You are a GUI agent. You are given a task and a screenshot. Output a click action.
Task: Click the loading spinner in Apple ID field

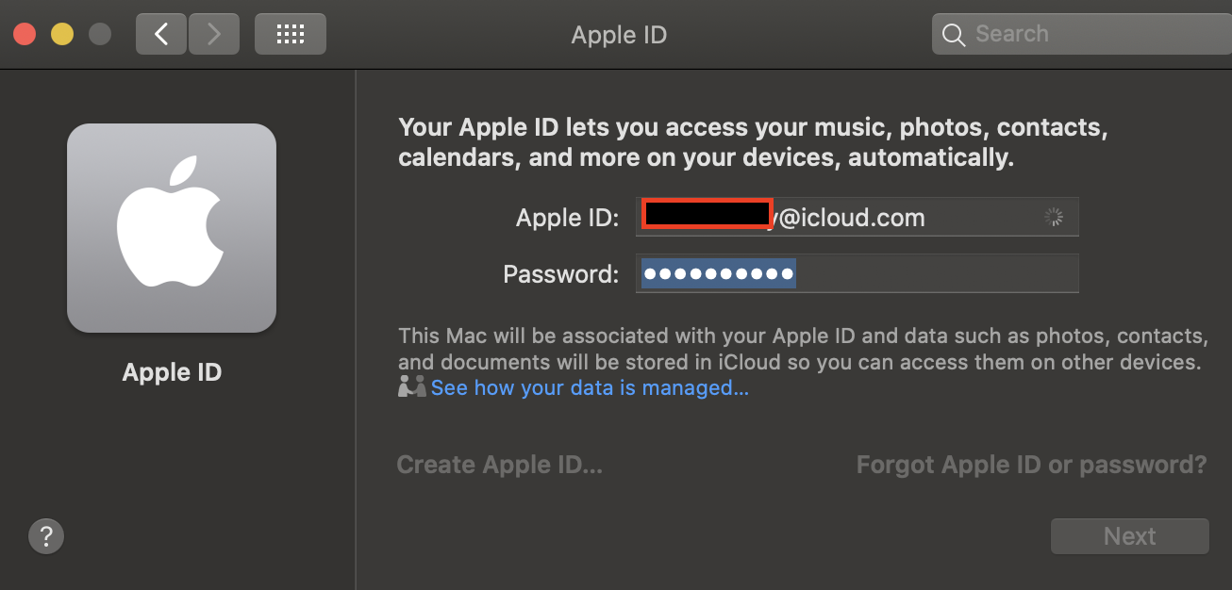coord(1054,218)
